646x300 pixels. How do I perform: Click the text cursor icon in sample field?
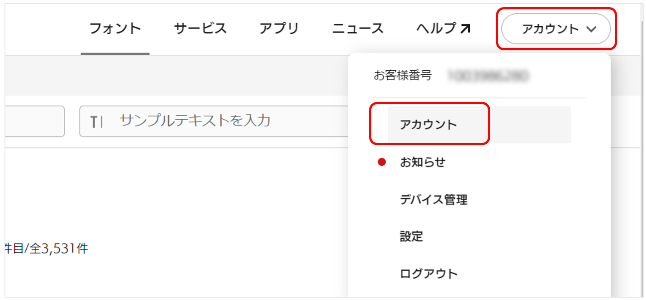(97, 122)
